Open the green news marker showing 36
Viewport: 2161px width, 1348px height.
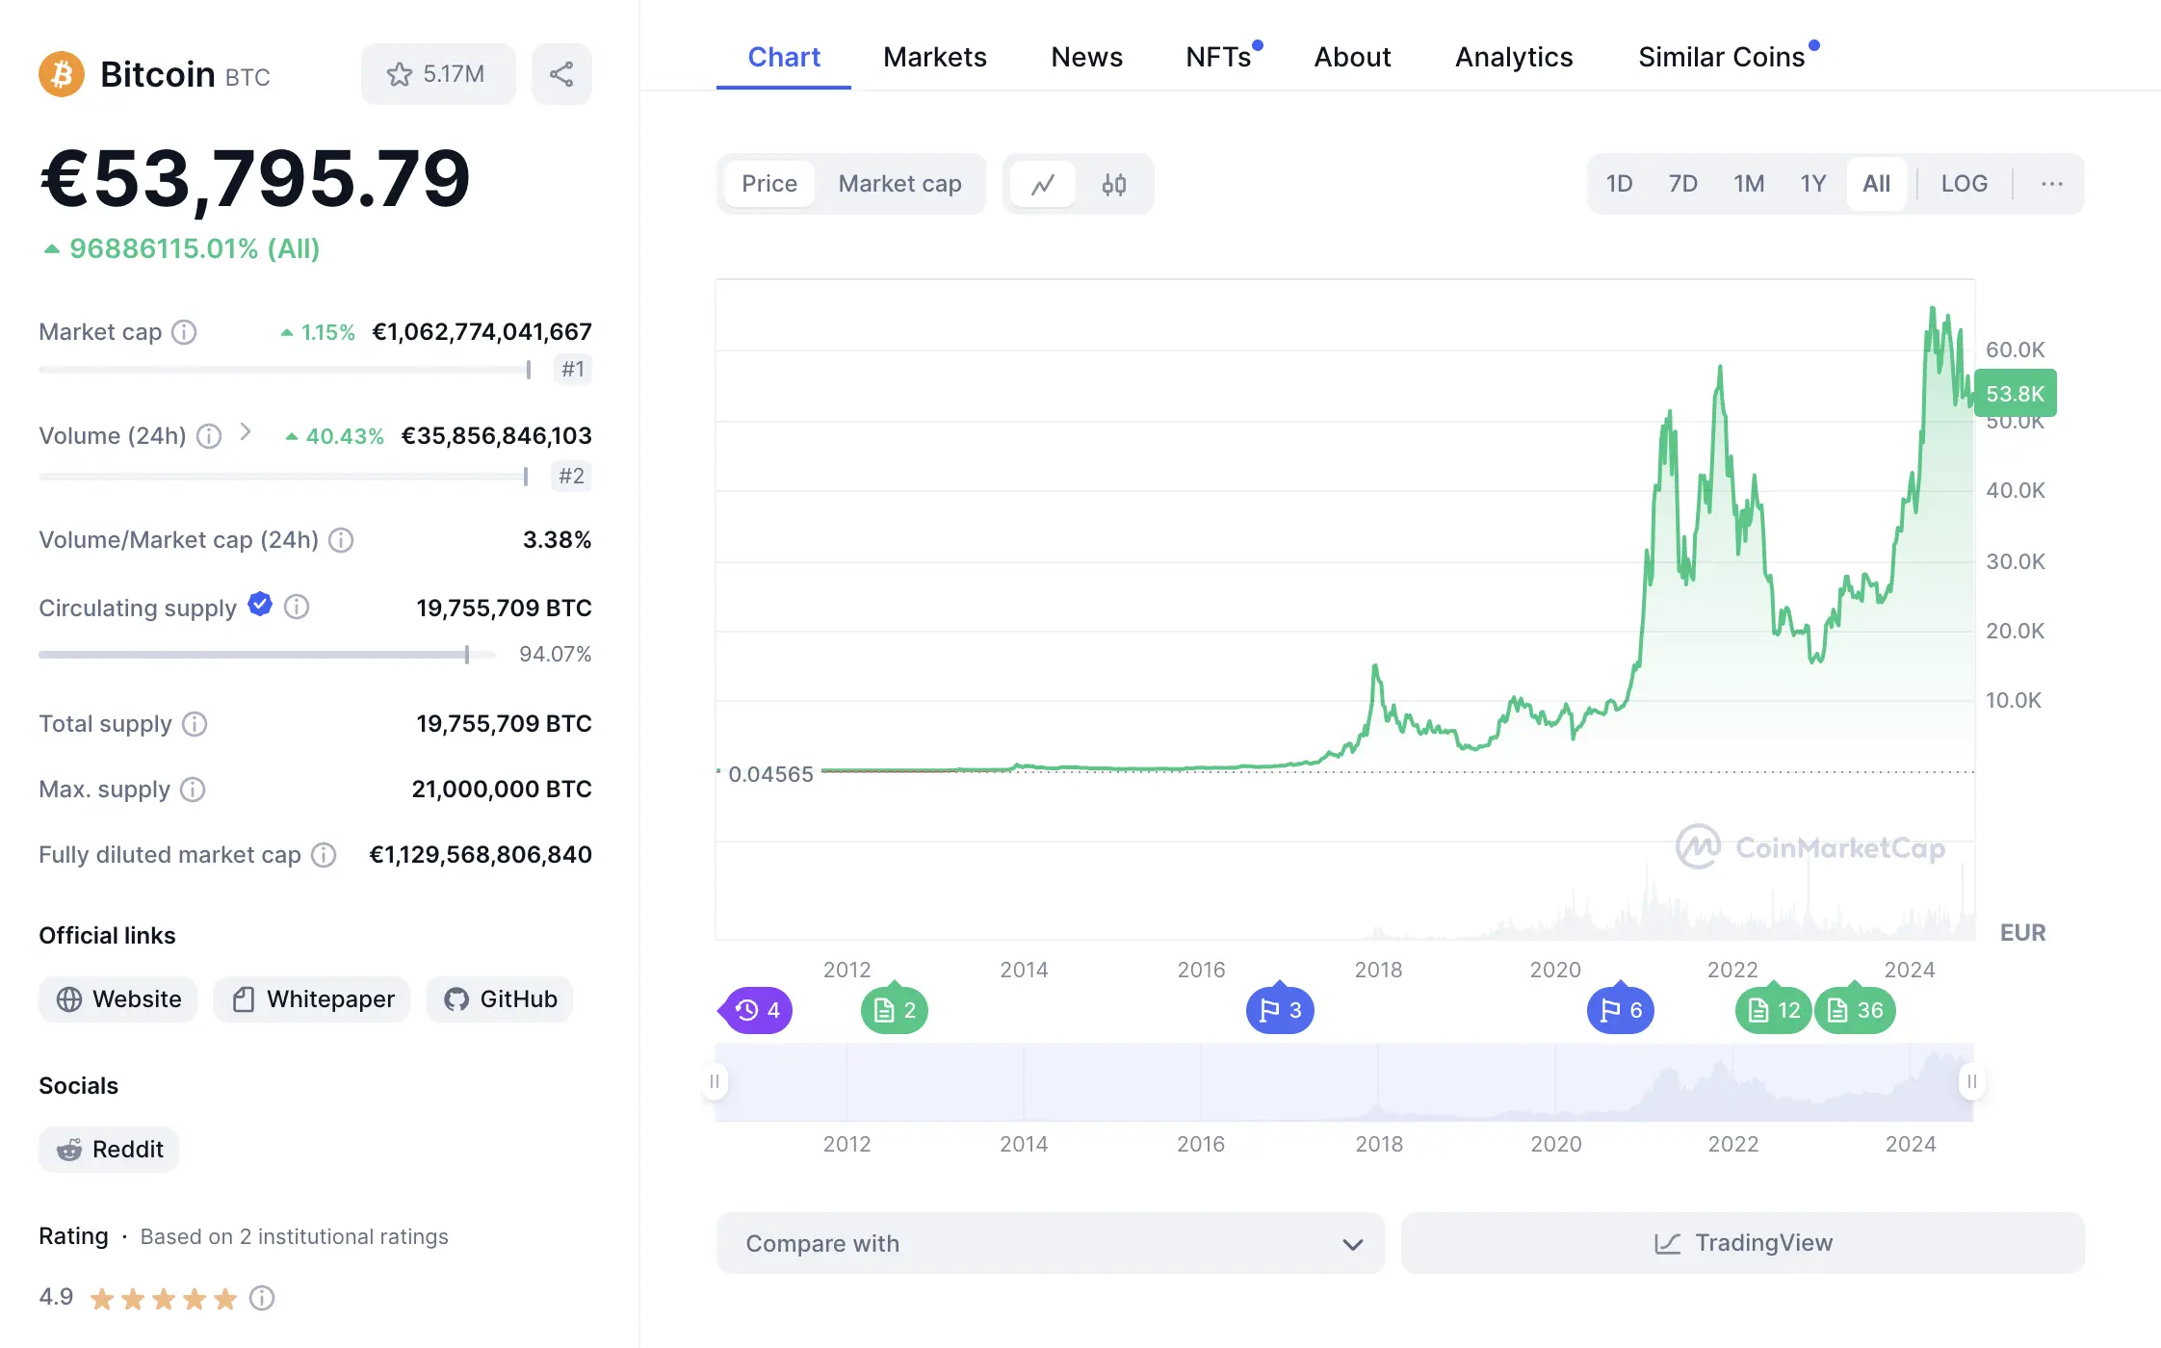tap(1855, 1009)
